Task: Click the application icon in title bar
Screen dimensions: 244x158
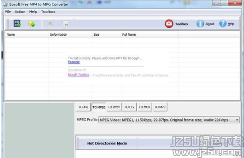Action: [x=6, y=4]
